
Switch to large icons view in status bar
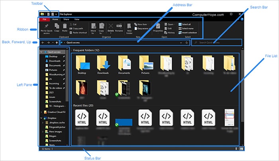coord(241,149)
